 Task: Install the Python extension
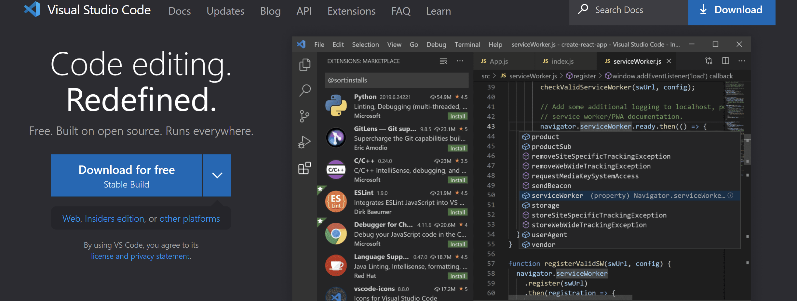point(457,116)
